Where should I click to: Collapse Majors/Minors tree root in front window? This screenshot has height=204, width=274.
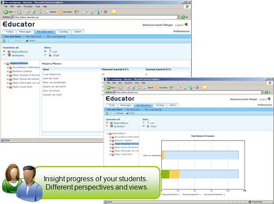(x=108, y=134)
